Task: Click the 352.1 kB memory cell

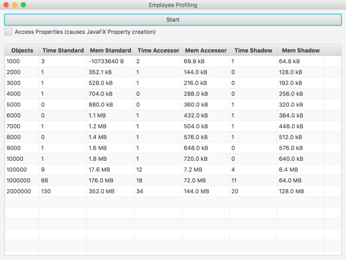Action: click(x=110, y=72)
